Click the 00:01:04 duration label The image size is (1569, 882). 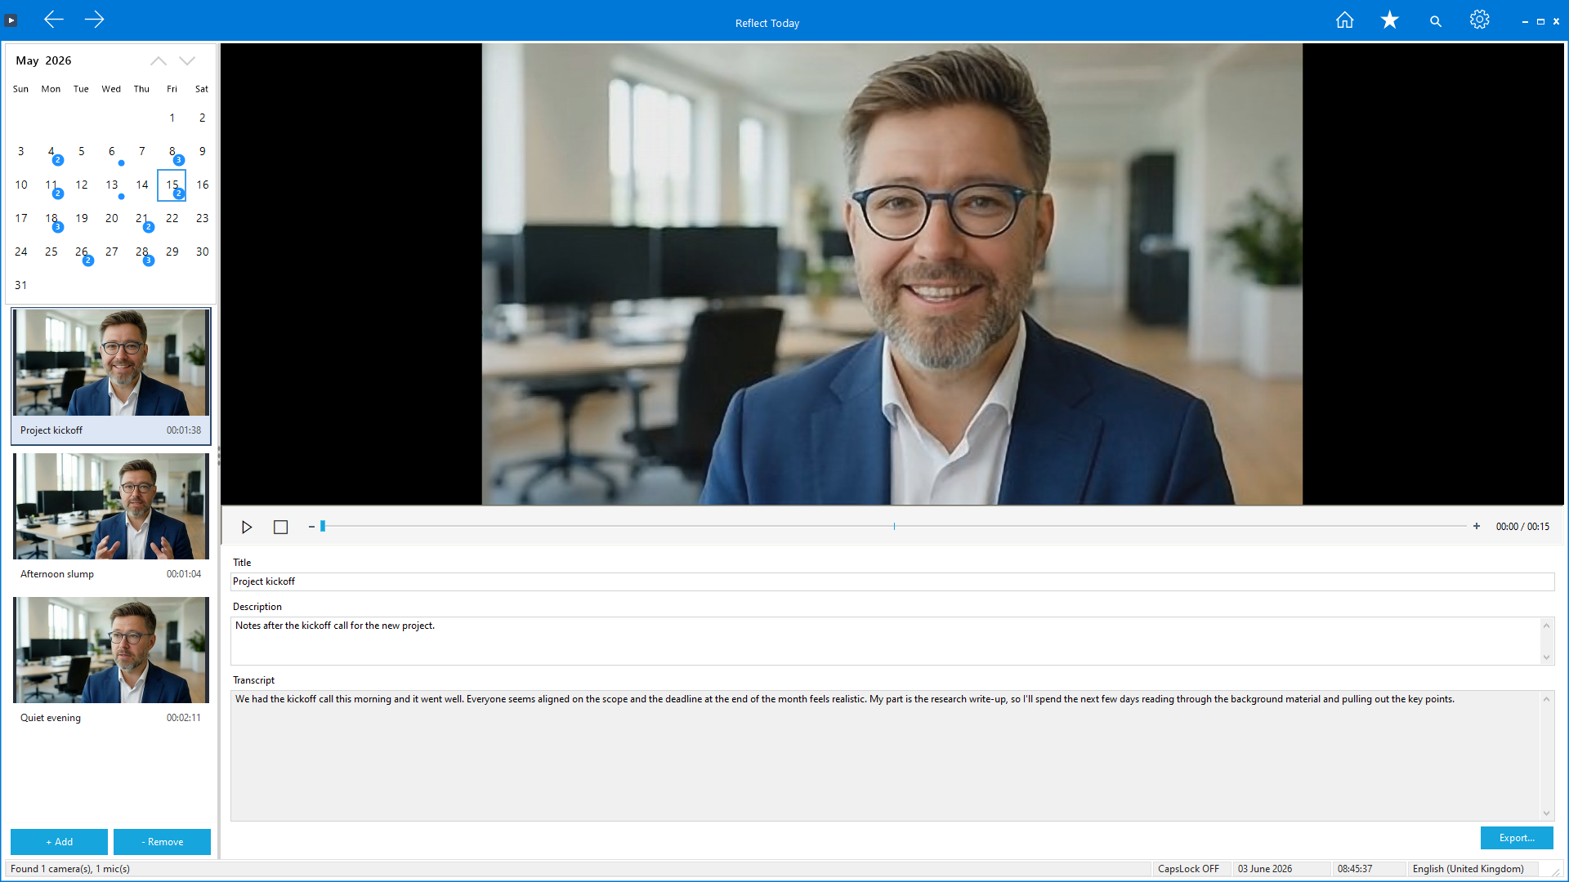point(184,574)
